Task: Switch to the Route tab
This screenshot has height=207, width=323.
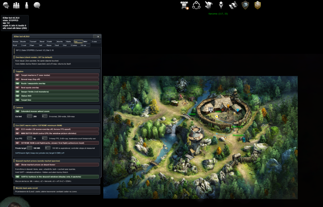Action: coord(24,41)
